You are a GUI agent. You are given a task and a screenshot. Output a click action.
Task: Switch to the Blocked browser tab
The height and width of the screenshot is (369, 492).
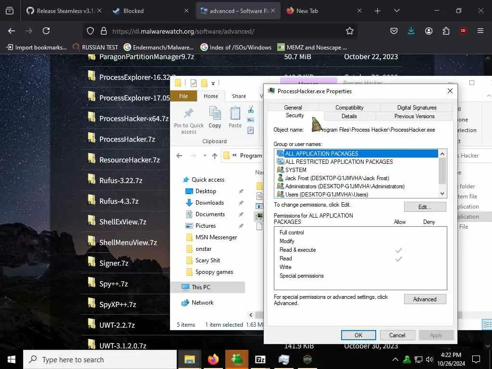[x=150, y=11]
